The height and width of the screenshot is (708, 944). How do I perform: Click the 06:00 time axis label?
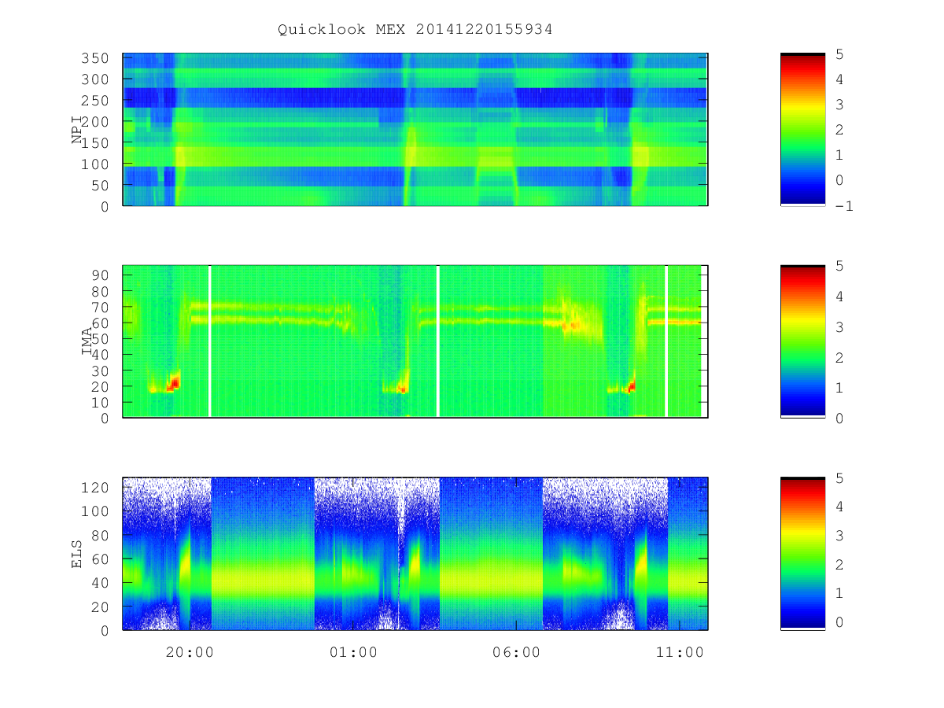point(517,652)
